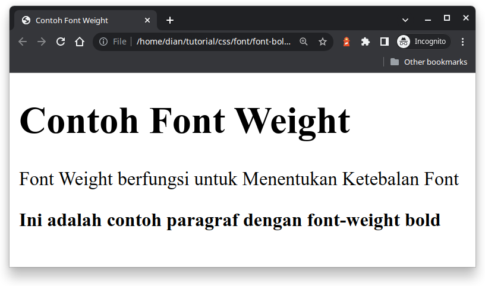The image size is (485, 286).
Task: Minimize the browser window
Action: (x=428, y=20)
